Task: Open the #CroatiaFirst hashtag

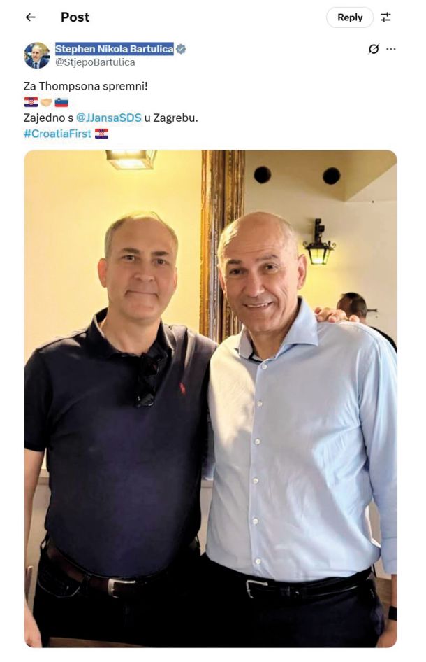Action: click(x=58, y=134)
